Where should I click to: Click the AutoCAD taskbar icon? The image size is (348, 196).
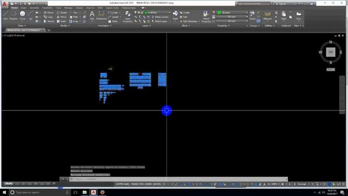pos(94,192)
